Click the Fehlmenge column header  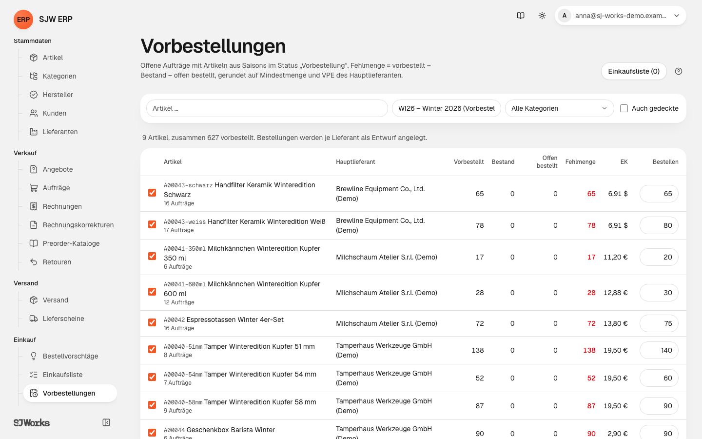tap(580, 162)
